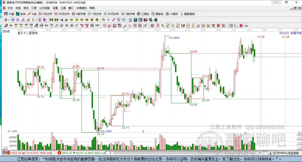
Task: Open the 江恩轮 tool
Action: click(x=143, y=14)
